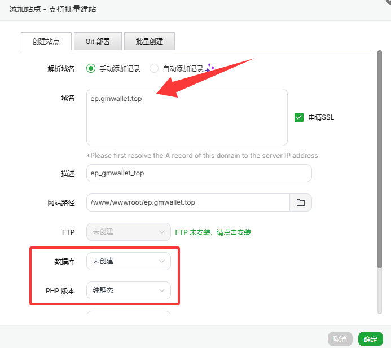
Task: Click the folder icon to browse website path
Action: pyautogui.click(x=300, y=202)
